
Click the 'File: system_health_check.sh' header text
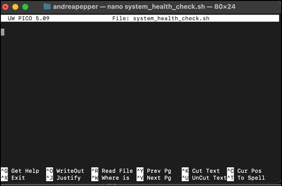click(161, 18)
